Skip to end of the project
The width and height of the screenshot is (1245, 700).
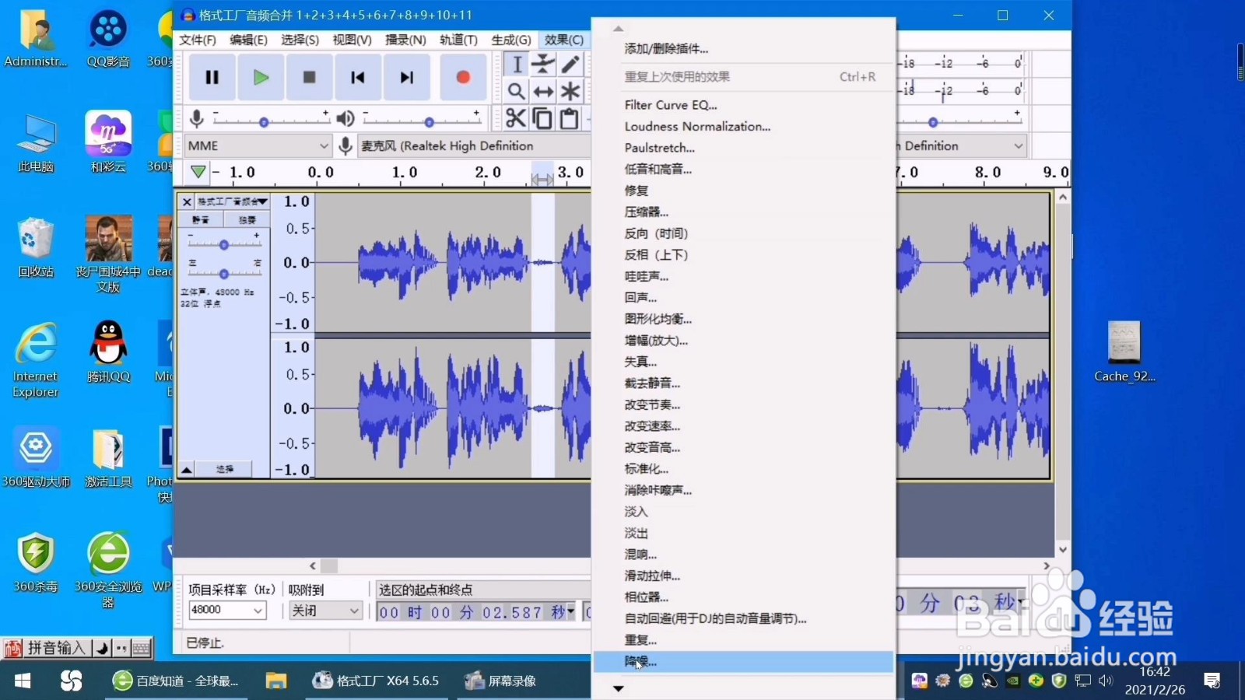click(x=406, y=77)
